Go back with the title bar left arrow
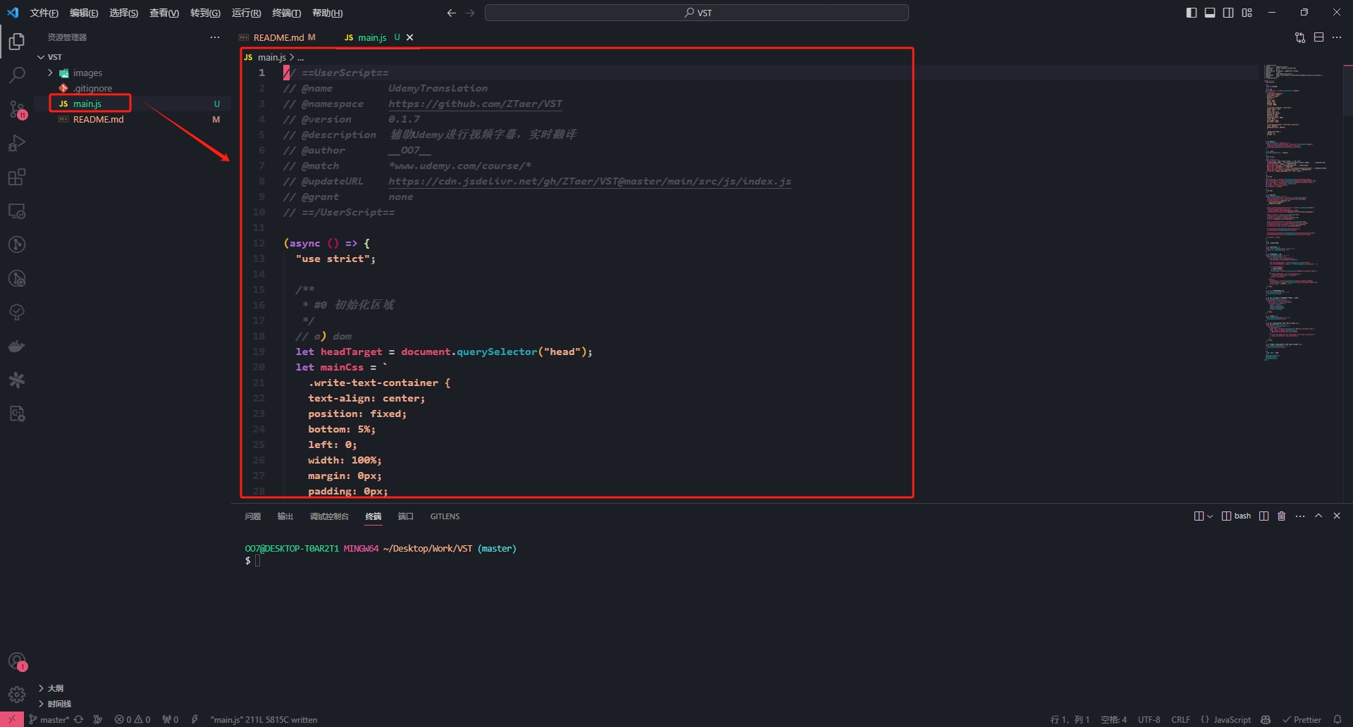The width and height of the screenshot is (1353, 727). pos(452,13)
